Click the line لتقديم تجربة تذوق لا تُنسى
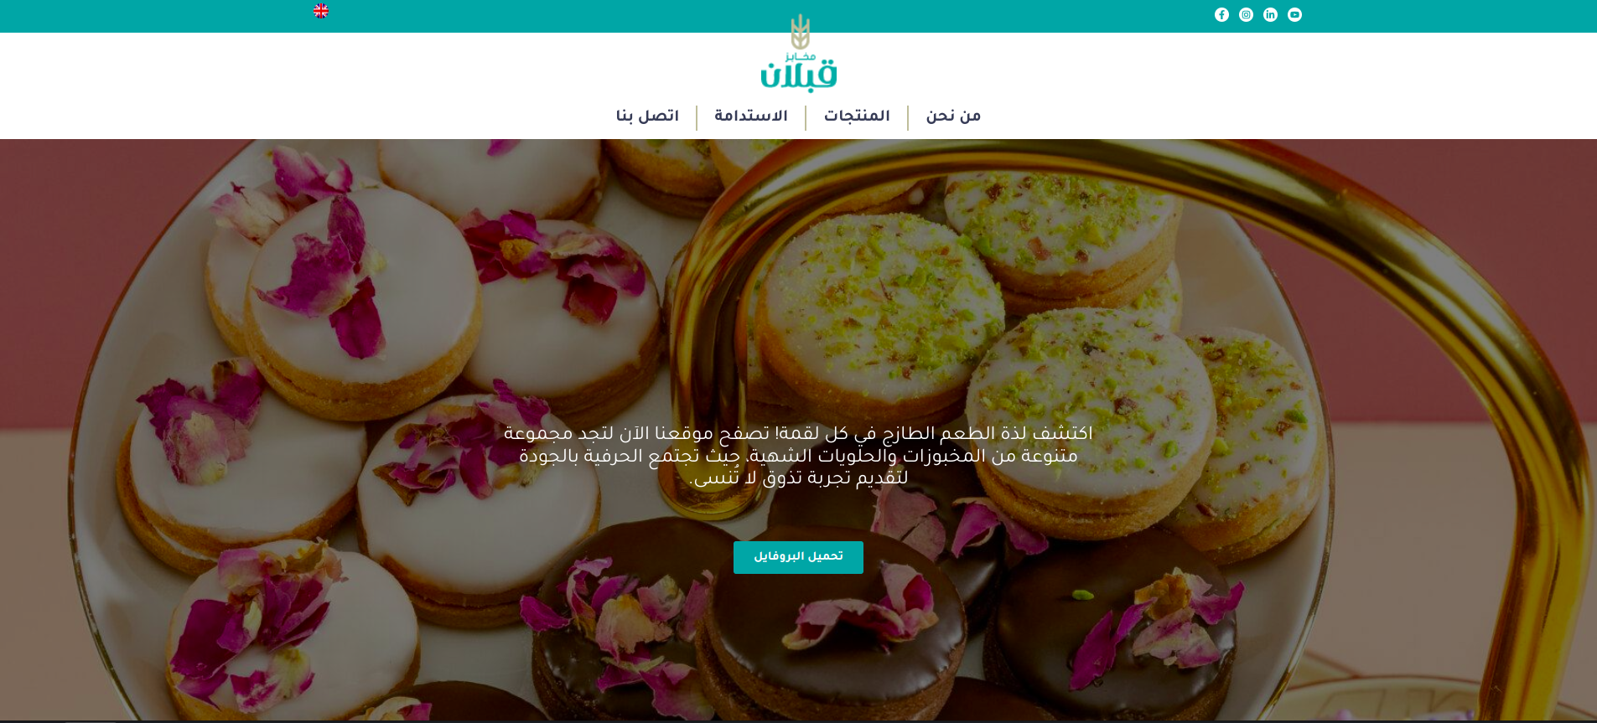This screenshot has height=723, width=1597. pos(798,478)
